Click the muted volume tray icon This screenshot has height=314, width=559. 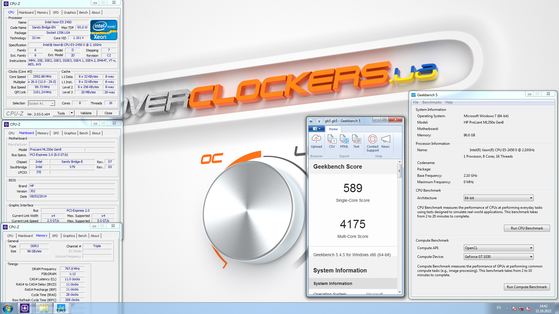click(528, 308)
